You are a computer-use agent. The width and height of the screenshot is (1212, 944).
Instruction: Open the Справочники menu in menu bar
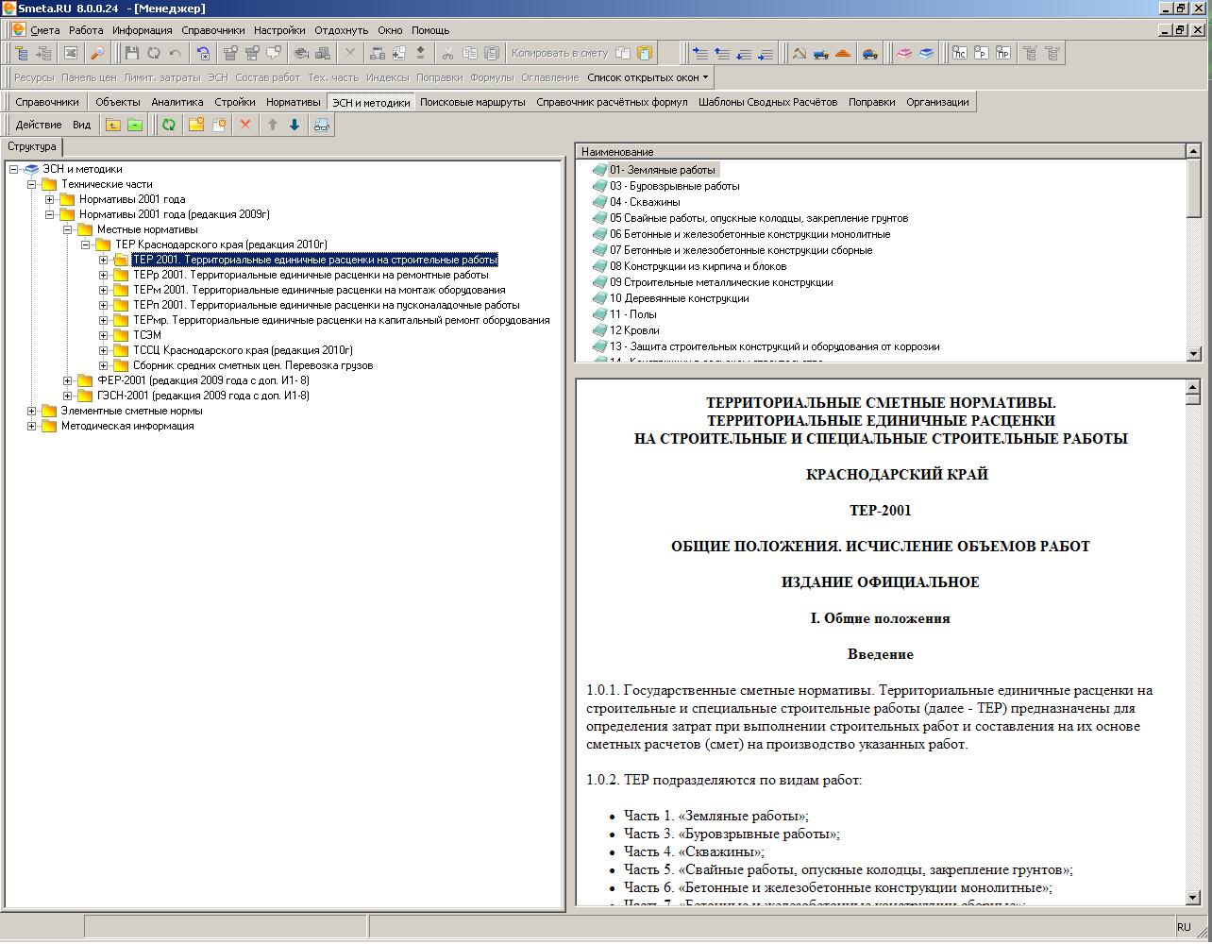[213, 30]
